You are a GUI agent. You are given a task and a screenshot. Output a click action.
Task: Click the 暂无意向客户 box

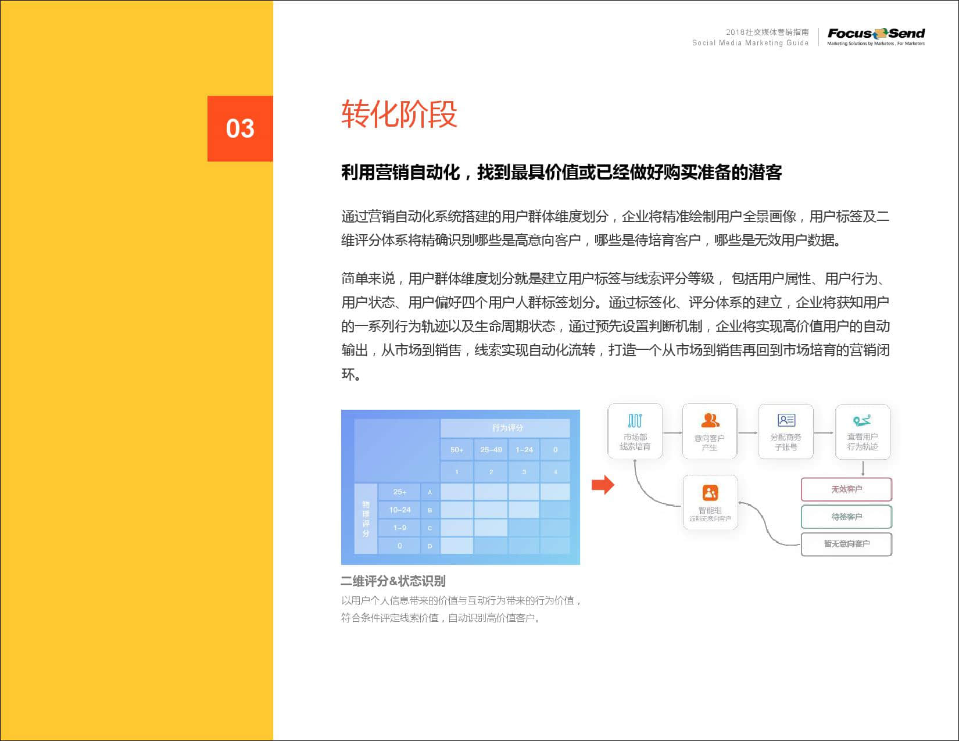click(846, 544)
